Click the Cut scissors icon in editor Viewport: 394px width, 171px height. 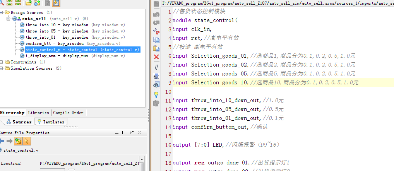(156, 31)
